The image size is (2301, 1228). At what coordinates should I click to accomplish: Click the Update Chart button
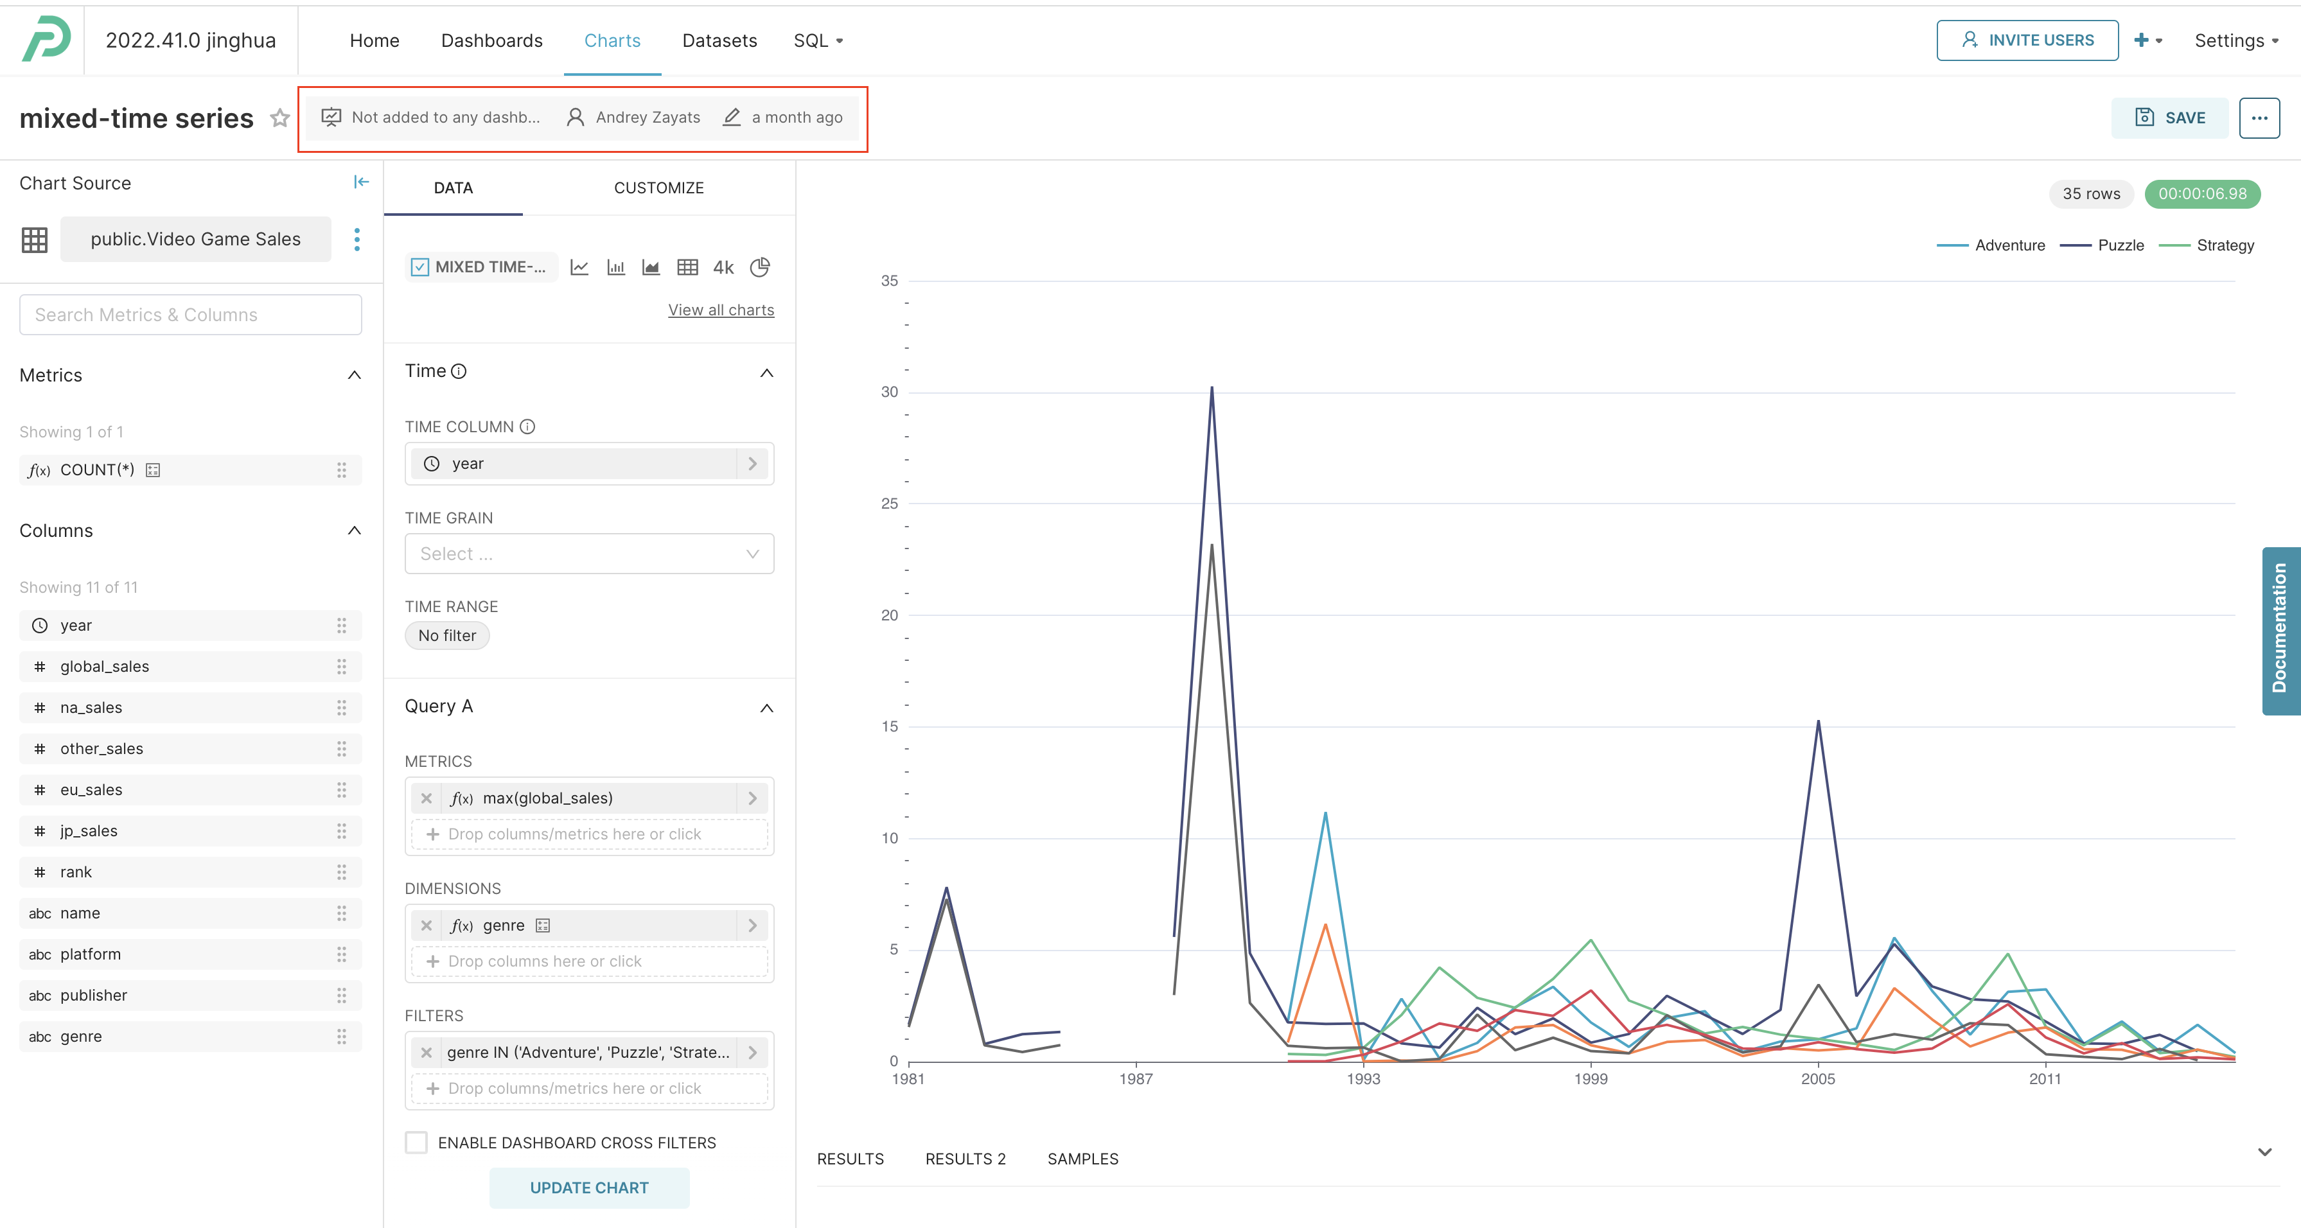(588, 1188)
